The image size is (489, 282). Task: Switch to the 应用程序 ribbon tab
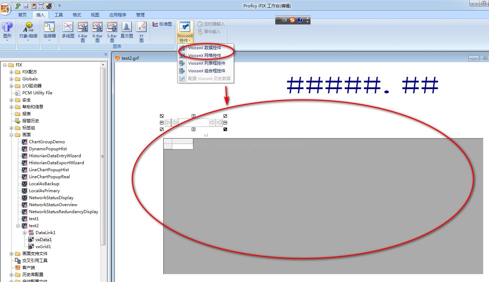118,15
